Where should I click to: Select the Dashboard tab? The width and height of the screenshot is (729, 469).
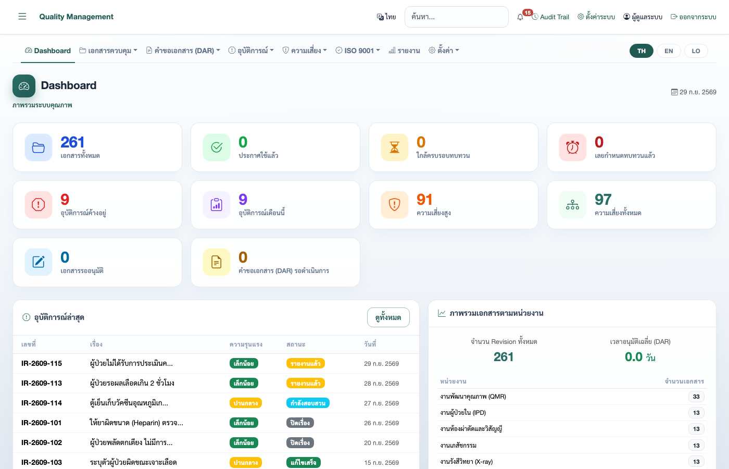tap(48, 51)
